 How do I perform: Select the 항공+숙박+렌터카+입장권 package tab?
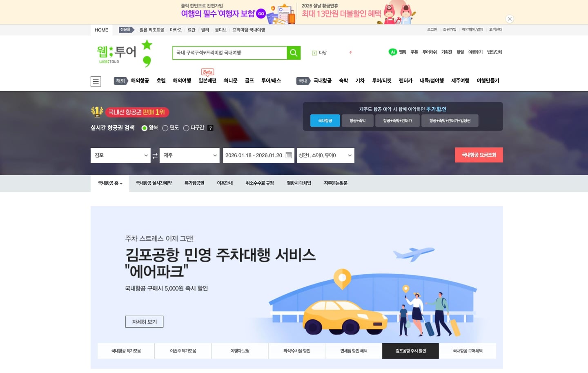pos(450,121)
